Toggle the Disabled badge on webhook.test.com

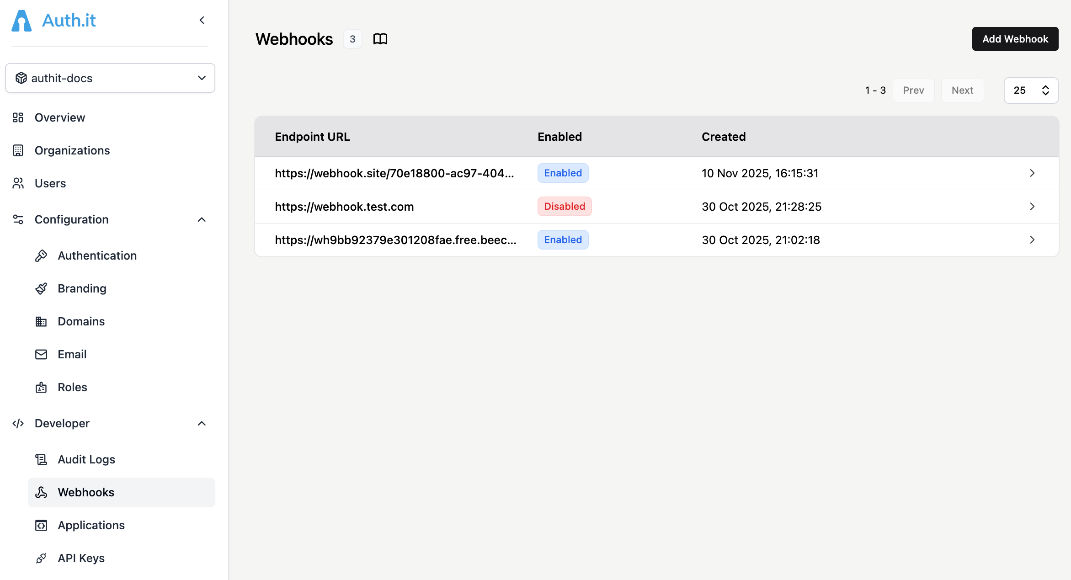pos(564,206)
